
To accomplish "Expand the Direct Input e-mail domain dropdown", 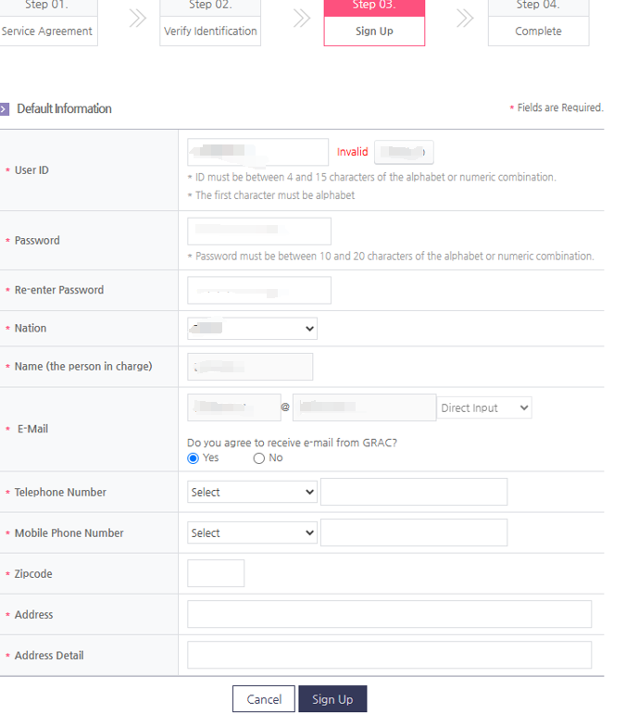I will (484, 407).
